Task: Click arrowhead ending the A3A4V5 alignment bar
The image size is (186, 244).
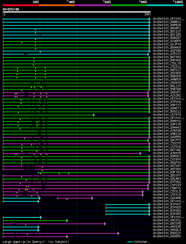Action: coord(141,154)
